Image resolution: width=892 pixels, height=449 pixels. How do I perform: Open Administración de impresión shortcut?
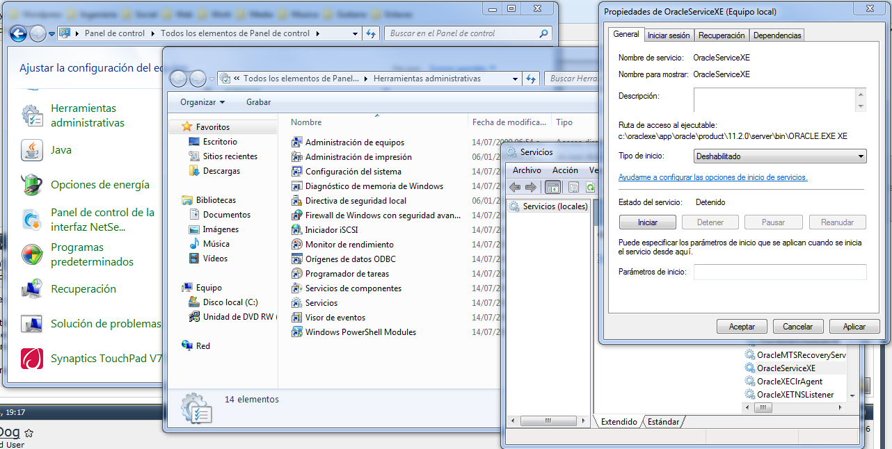(358, 157)
